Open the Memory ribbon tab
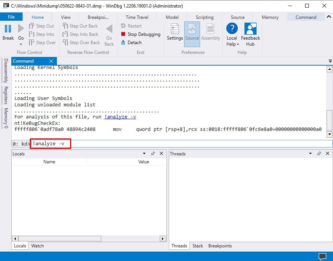 [x=270, y=17]
